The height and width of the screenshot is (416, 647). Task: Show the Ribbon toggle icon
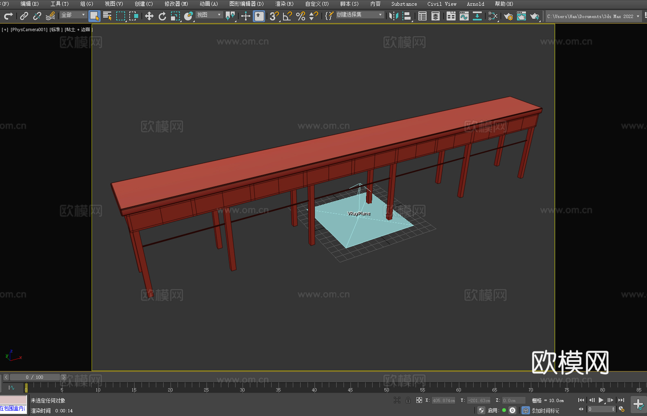[x=451, y=16]
